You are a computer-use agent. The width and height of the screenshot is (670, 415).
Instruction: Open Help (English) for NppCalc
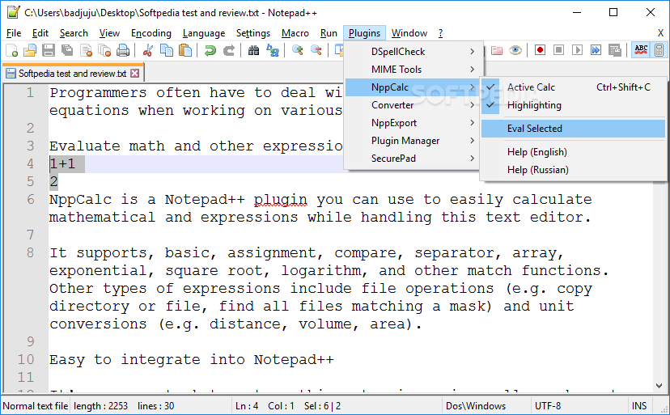[573, 152]
